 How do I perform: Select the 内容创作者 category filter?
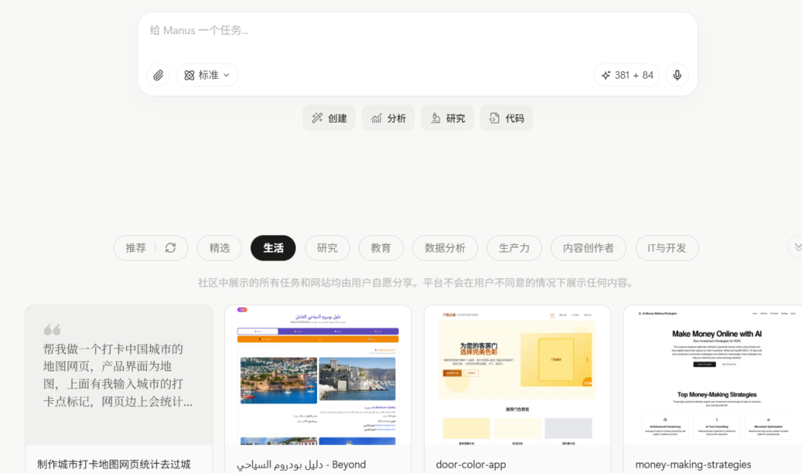click(x=588, y=247)
